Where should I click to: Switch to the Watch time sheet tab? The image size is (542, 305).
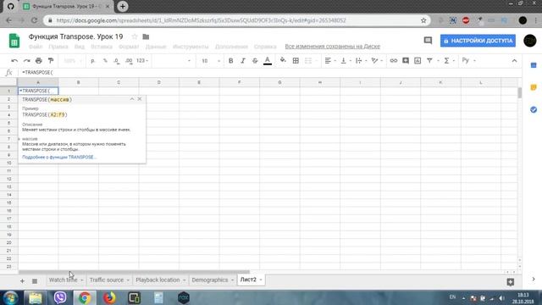[x=63, y=280]
